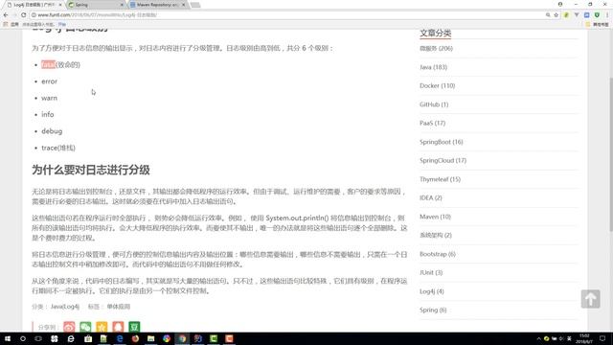This screenshot has width=613, height=345.
Task: Click the 单体应用 tag link
Action: tap(119, 307)
